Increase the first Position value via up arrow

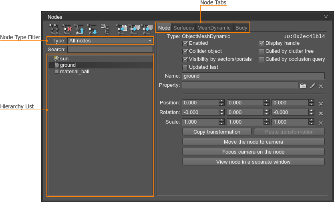point(221,101)
